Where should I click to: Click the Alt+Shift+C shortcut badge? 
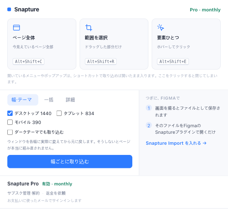(28, 61)
